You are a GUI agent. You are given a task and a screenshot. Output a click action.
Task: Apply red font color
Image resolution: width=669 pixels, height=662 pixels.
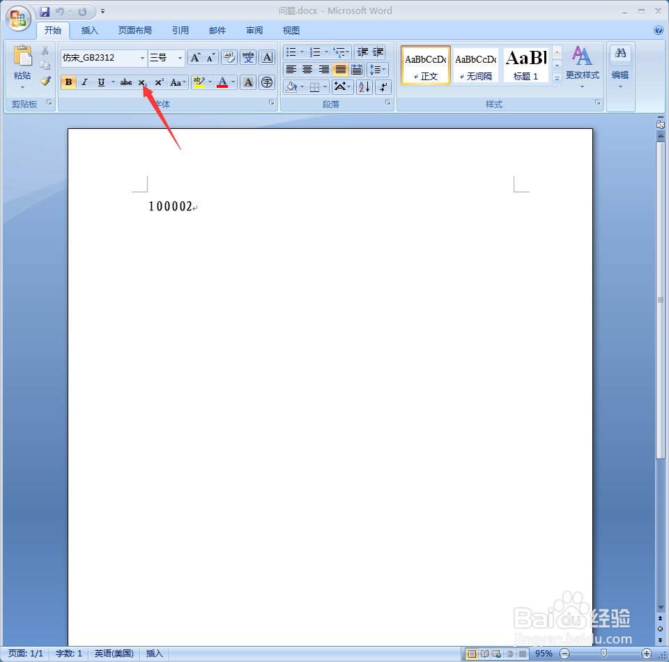222,82
